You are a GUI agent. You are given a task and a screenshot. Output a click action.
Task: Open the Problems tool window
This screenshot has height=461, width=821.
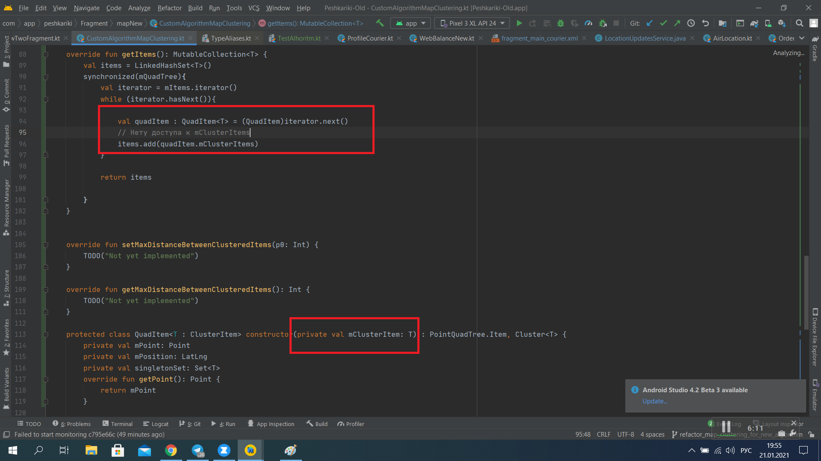tap(71, 424)
